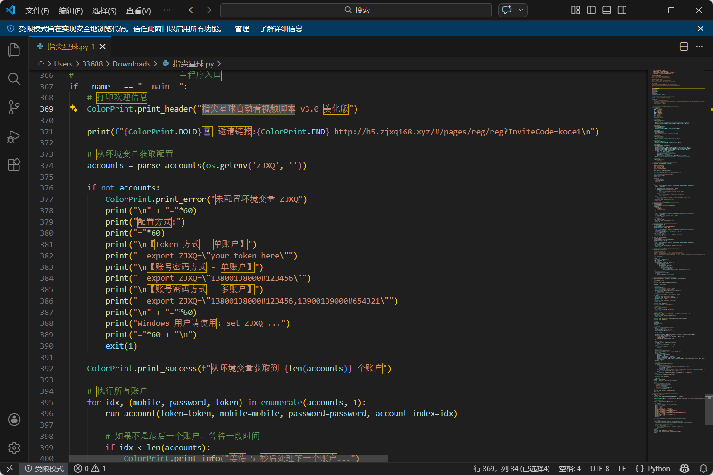
Task: Click the top search command box
Action: coord(356,10)
